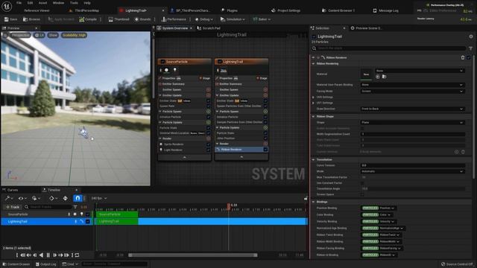Toggle looping in timeline playback controls
Image resolution: width=477 pixels, height=268 pixels.
[78, 255]
